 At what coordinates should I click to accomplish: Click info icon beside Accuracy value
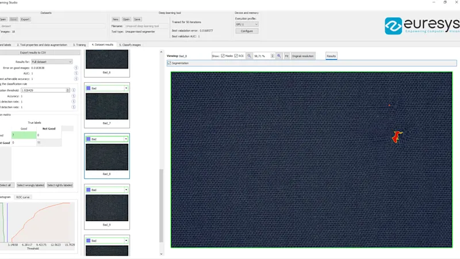[x=74, y=96]
